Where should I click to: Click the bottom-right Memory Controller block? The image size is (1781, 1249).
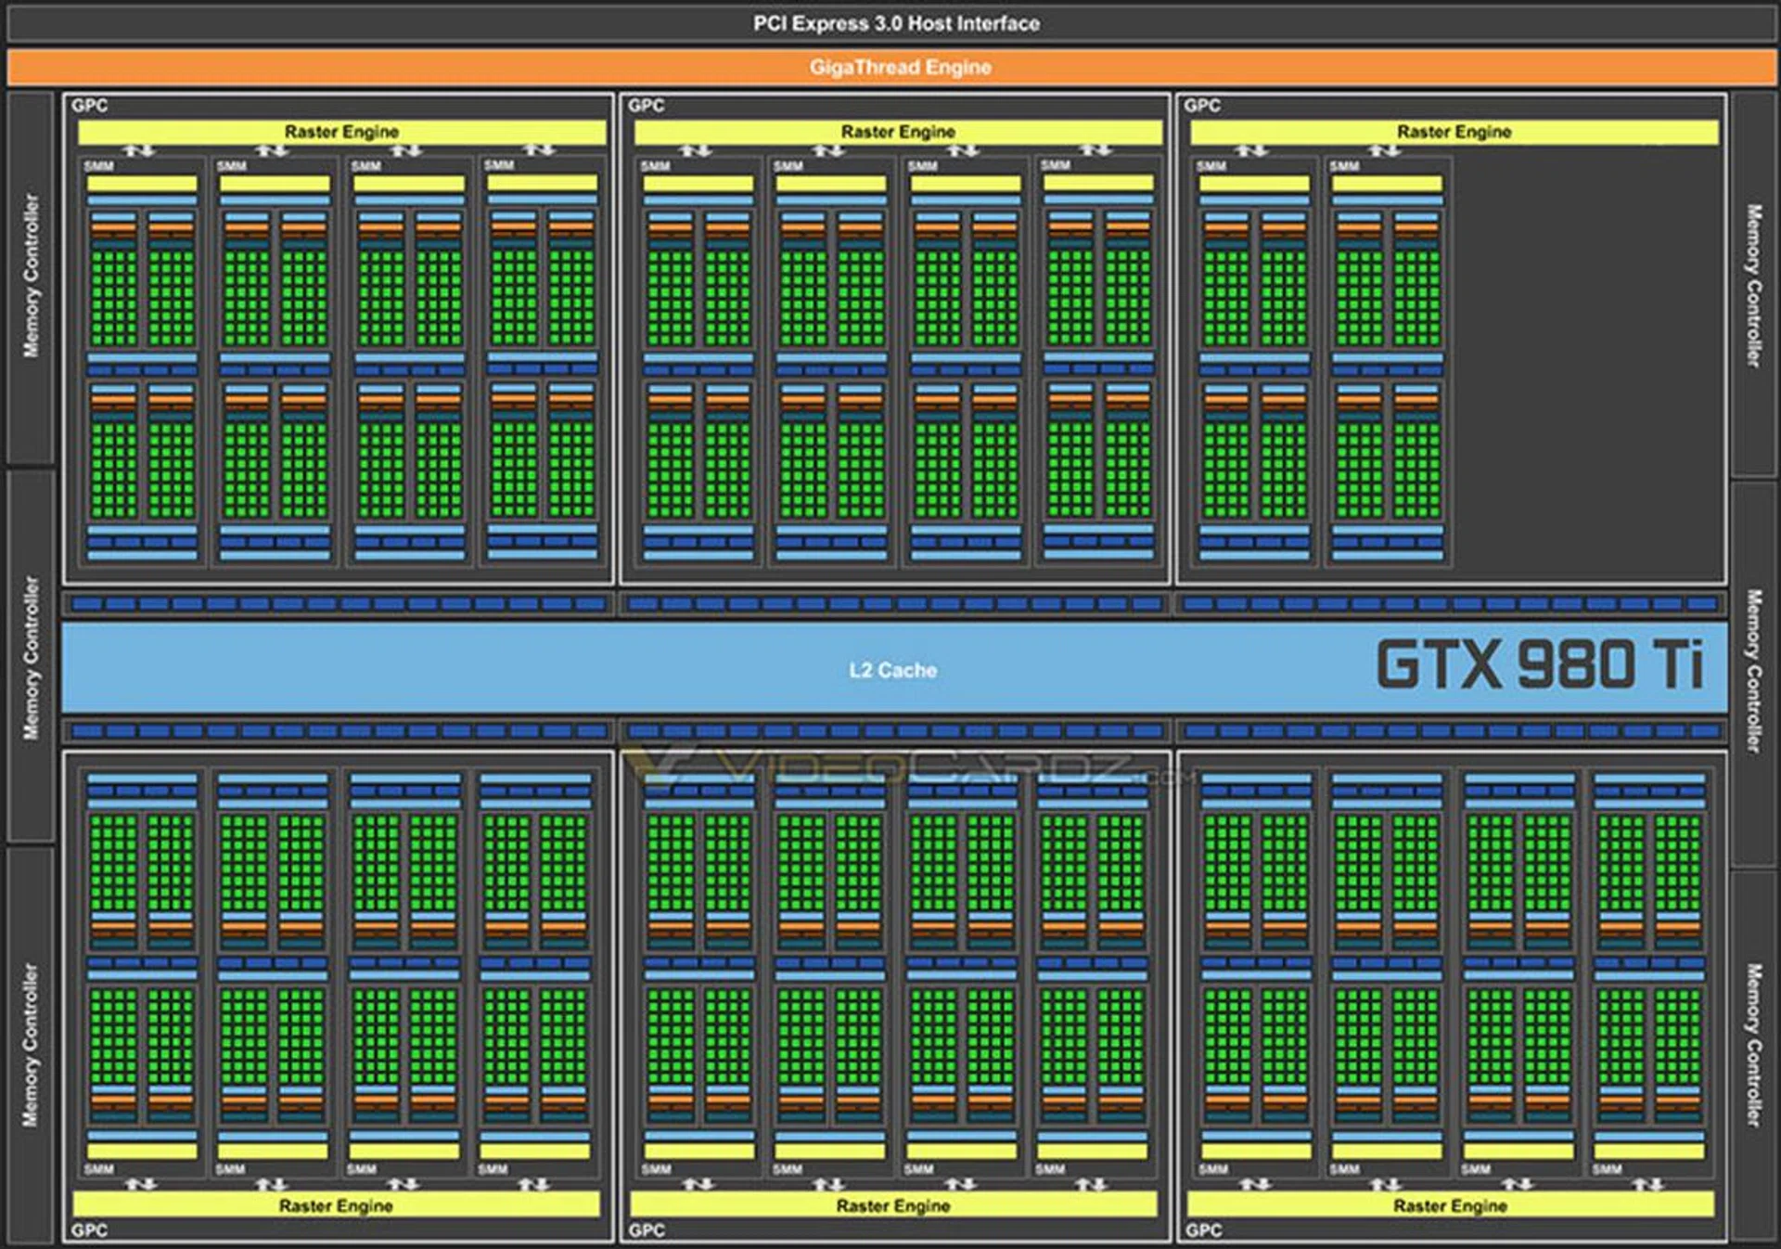coord(1753,1046)
